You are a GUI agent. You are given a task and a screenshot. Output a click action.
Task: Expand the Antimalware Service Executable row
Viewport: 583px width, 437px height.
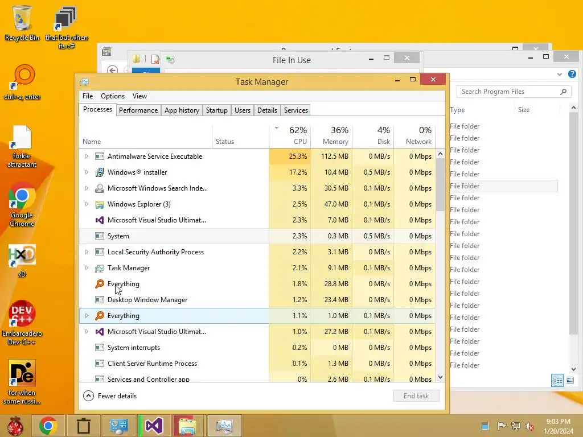87,156
